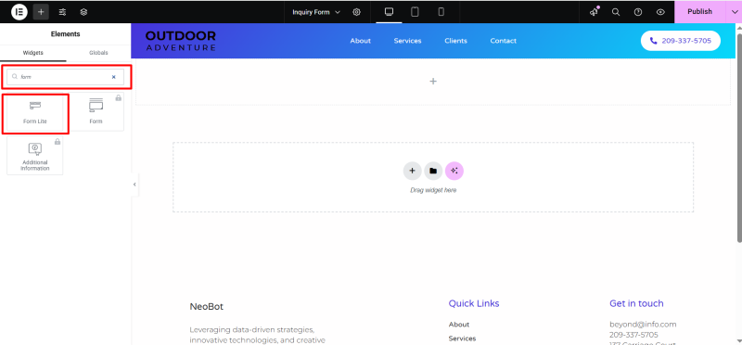Switch to the Globals tab
Screen dimensions: 742x345
point(98,53)
